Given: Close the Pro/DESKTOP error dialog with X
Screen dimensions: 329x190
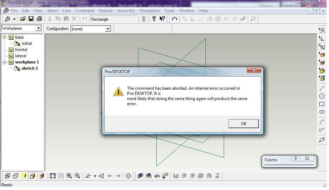Looking at the screenshot, I should 254,70.
